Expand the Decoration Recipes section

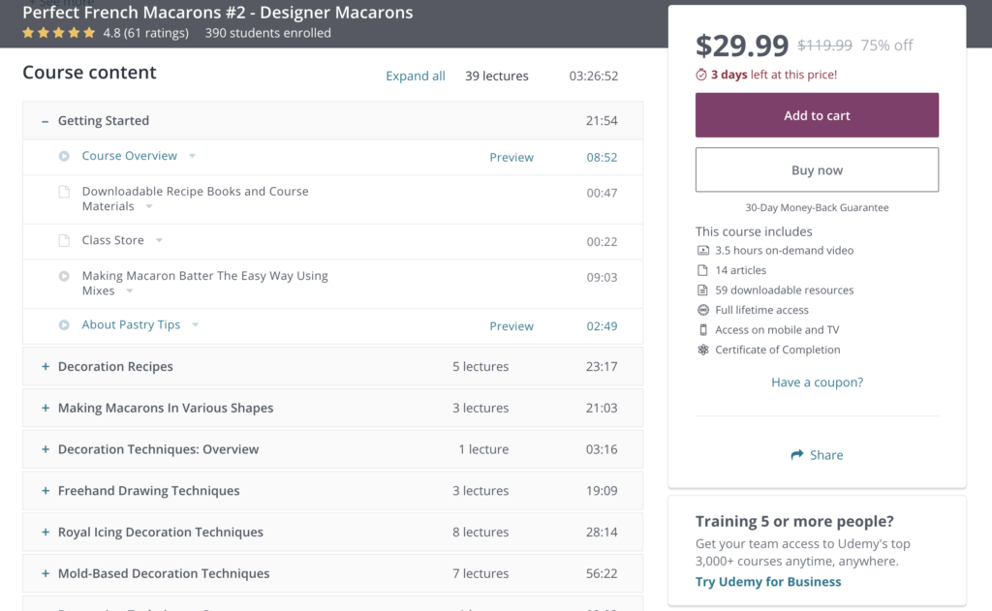(x=46, y=367)
